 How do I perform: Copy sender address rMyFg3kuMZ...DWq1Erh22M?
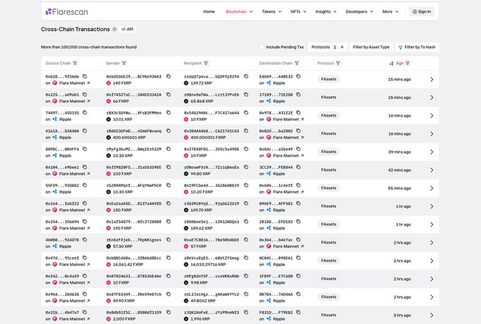[168, 149]
